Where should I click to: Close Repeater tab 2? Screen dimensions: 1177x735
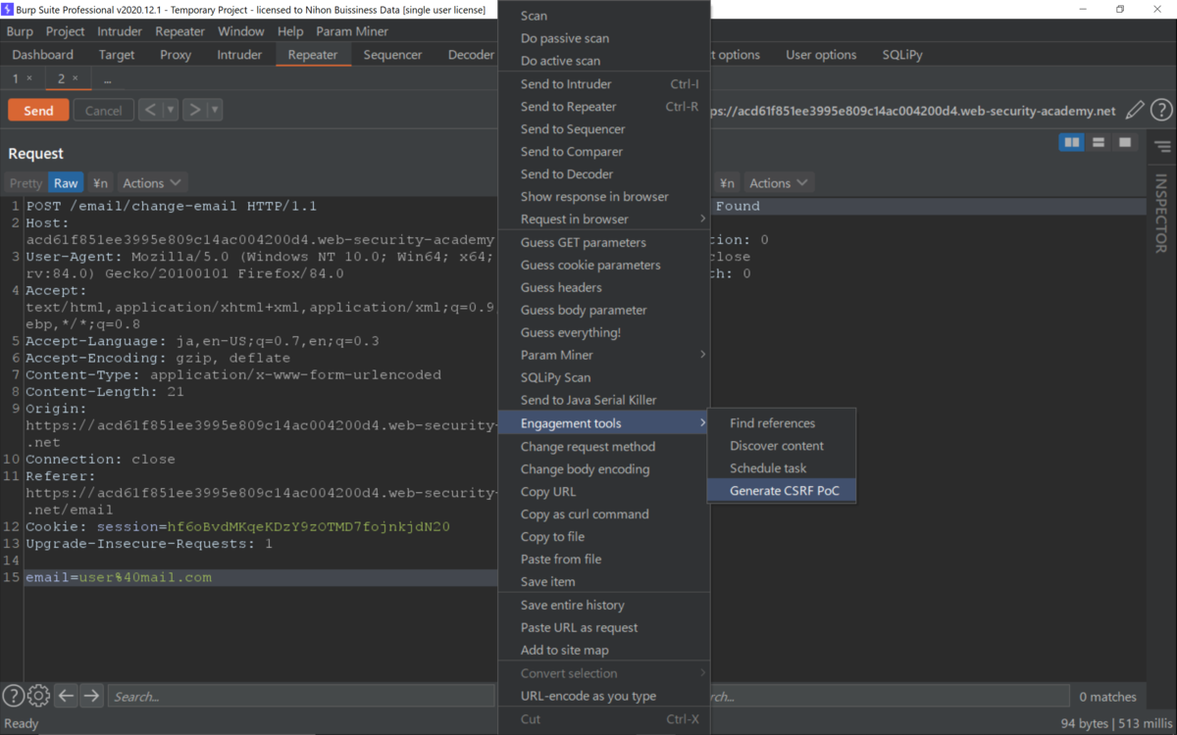pos(76,78)
